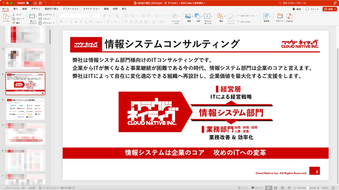This screenshot has height=190, width=339.
Task: Insert a new slide (新しいスライド)
Action: tap(33, 19)
